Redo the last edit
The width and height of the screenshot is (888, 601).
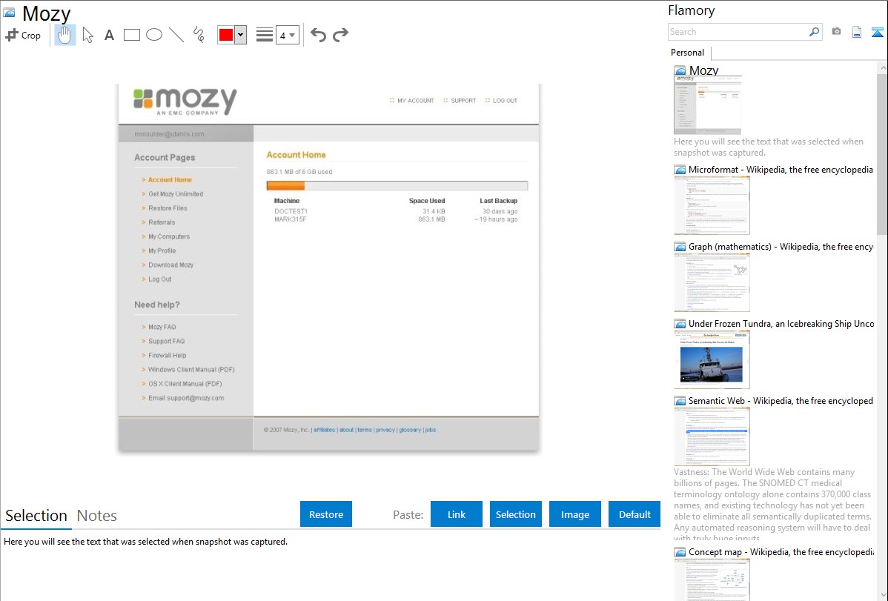pyautogui.click(x=341, y=35)
